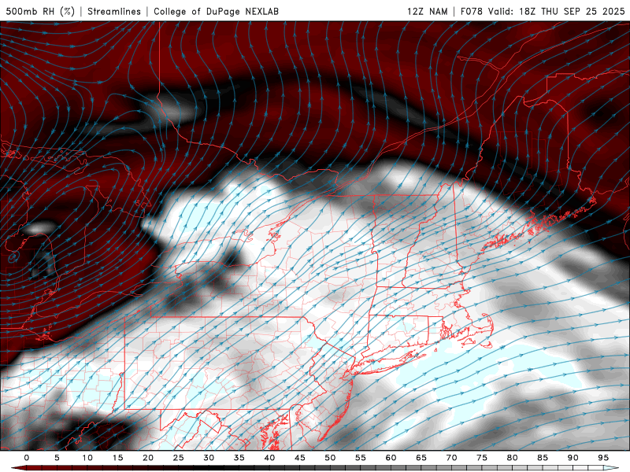Select the "85" label on the color scale
Image resolution: width=630 pixels, height=472 pixels.
pos(543,458)
